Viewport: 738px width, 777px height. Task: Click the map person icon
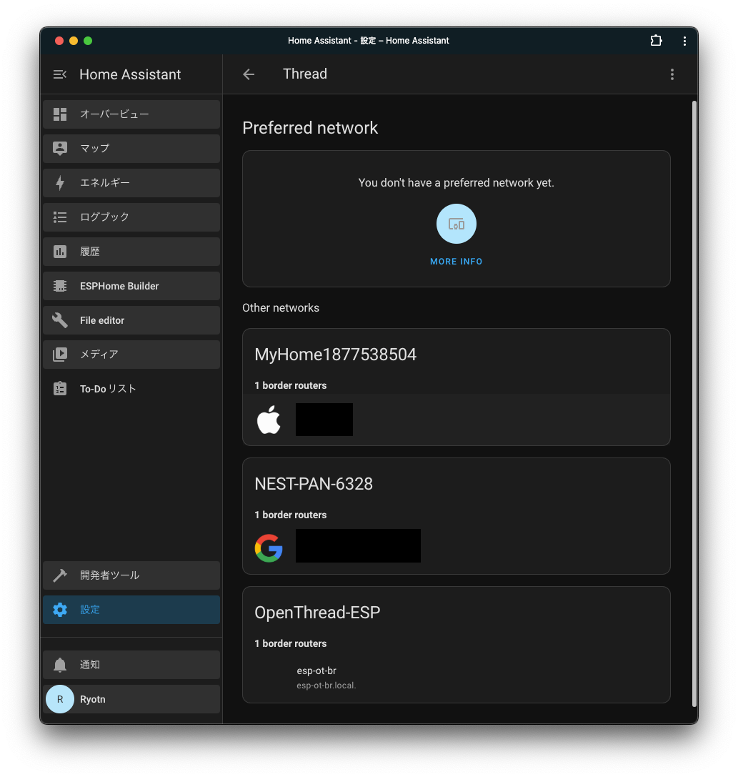pos(60,149)
